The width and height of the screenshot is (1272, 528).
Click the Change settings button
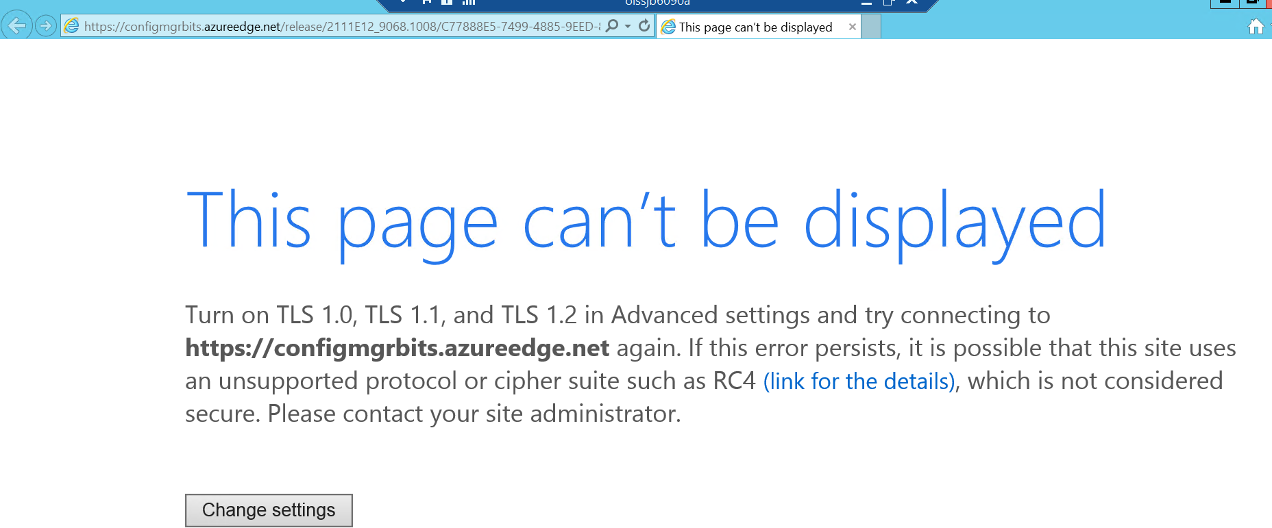[269, 510]
